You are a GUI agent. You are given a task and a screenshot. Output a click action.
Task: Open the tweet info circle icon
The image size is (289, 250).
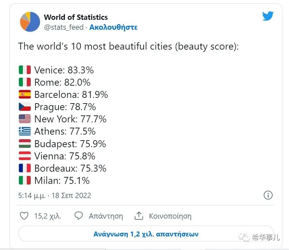click(x=268, y=195)
